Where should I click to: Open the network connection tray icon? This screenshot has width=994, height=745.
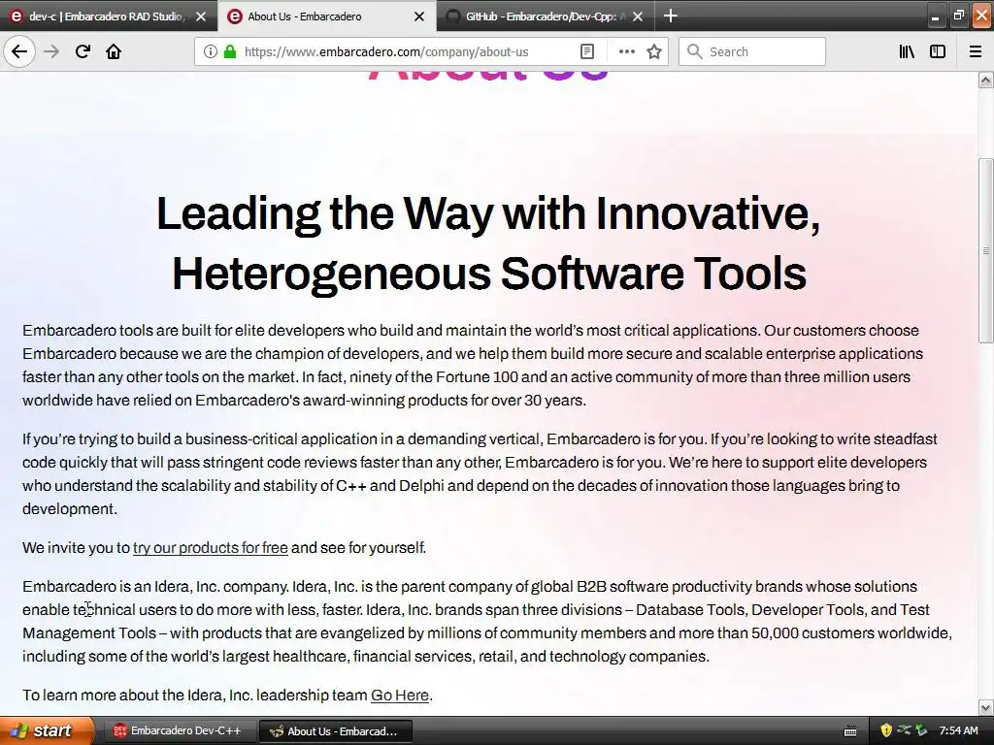point(904,731)
